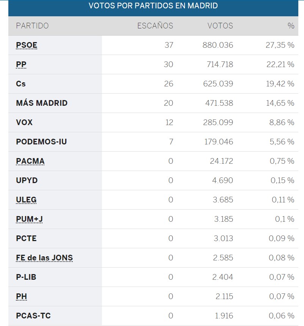
Task: Click the UPYD party name
Action: (x=27, y=180)
